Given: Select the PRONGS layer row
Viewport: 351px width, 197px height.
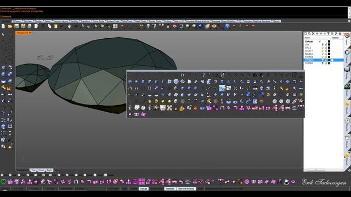Looking at the screenshot, I should [324, 60].
